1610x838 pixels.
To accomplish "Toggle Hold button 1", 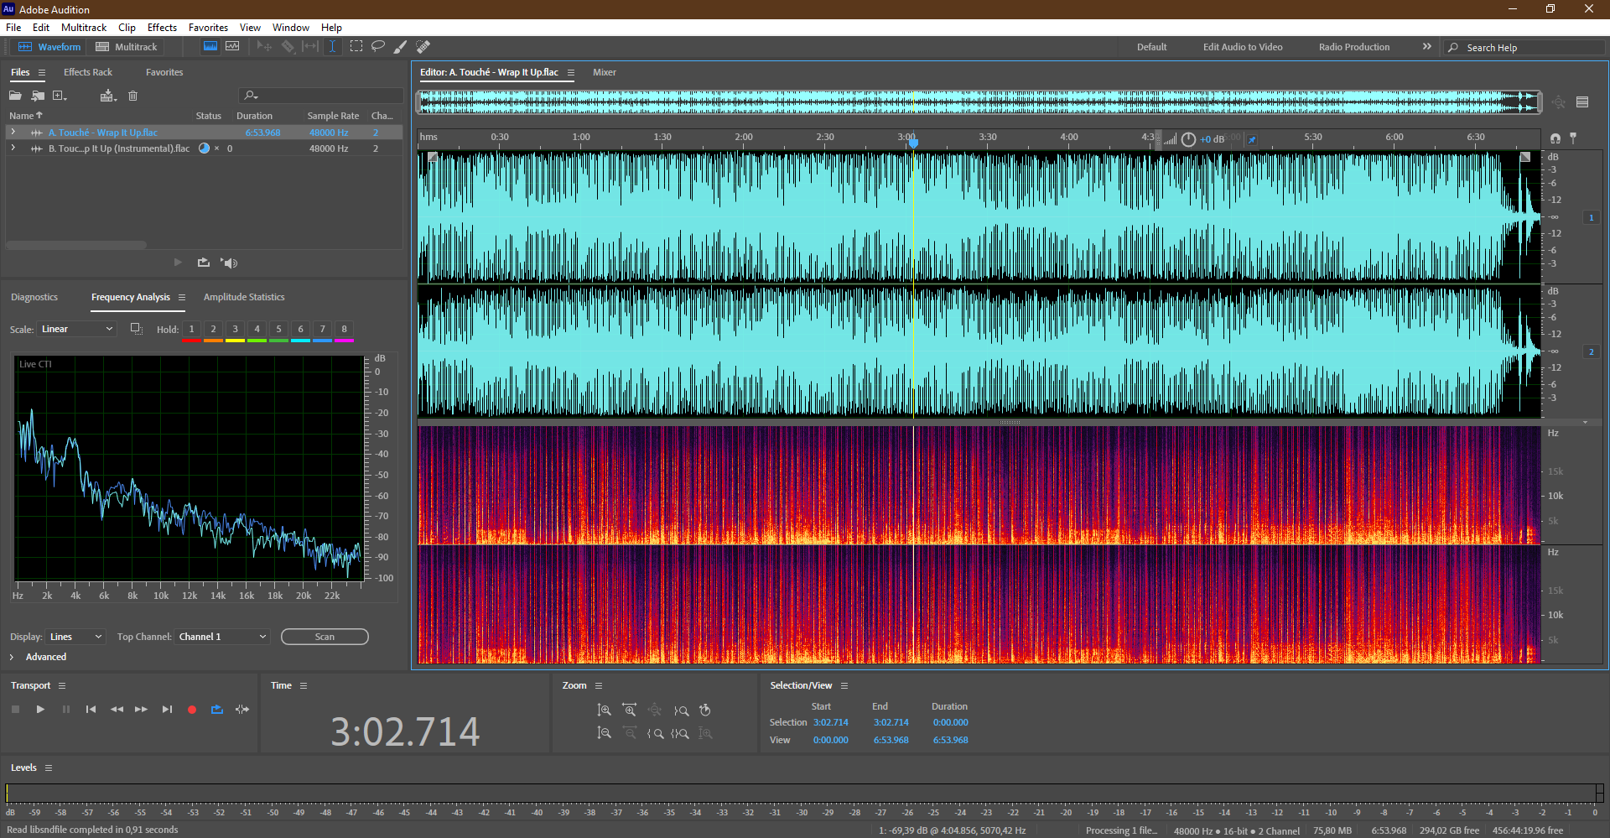I will coord(192,330).
